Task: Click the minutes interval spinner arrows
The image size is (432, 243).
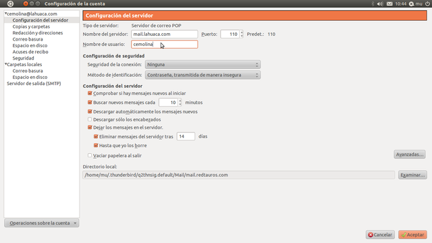Action: tap(180, 102)
